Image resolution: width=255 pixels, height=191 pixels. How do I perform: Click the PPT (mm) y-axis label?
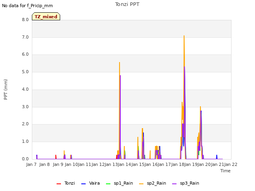pos(6,90)
